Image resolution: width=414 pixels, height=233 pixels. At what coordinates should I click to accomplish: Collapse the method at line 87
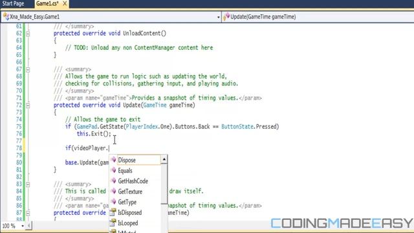point(28,213)
